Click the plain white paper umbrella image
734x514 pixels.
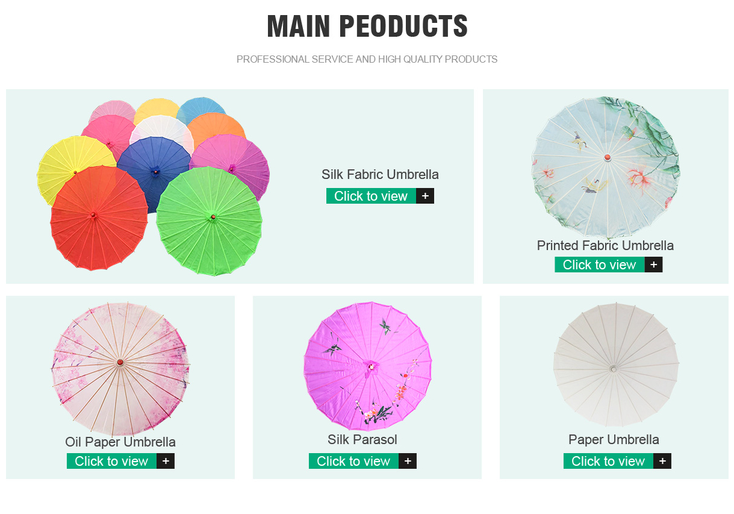point(616,365)
